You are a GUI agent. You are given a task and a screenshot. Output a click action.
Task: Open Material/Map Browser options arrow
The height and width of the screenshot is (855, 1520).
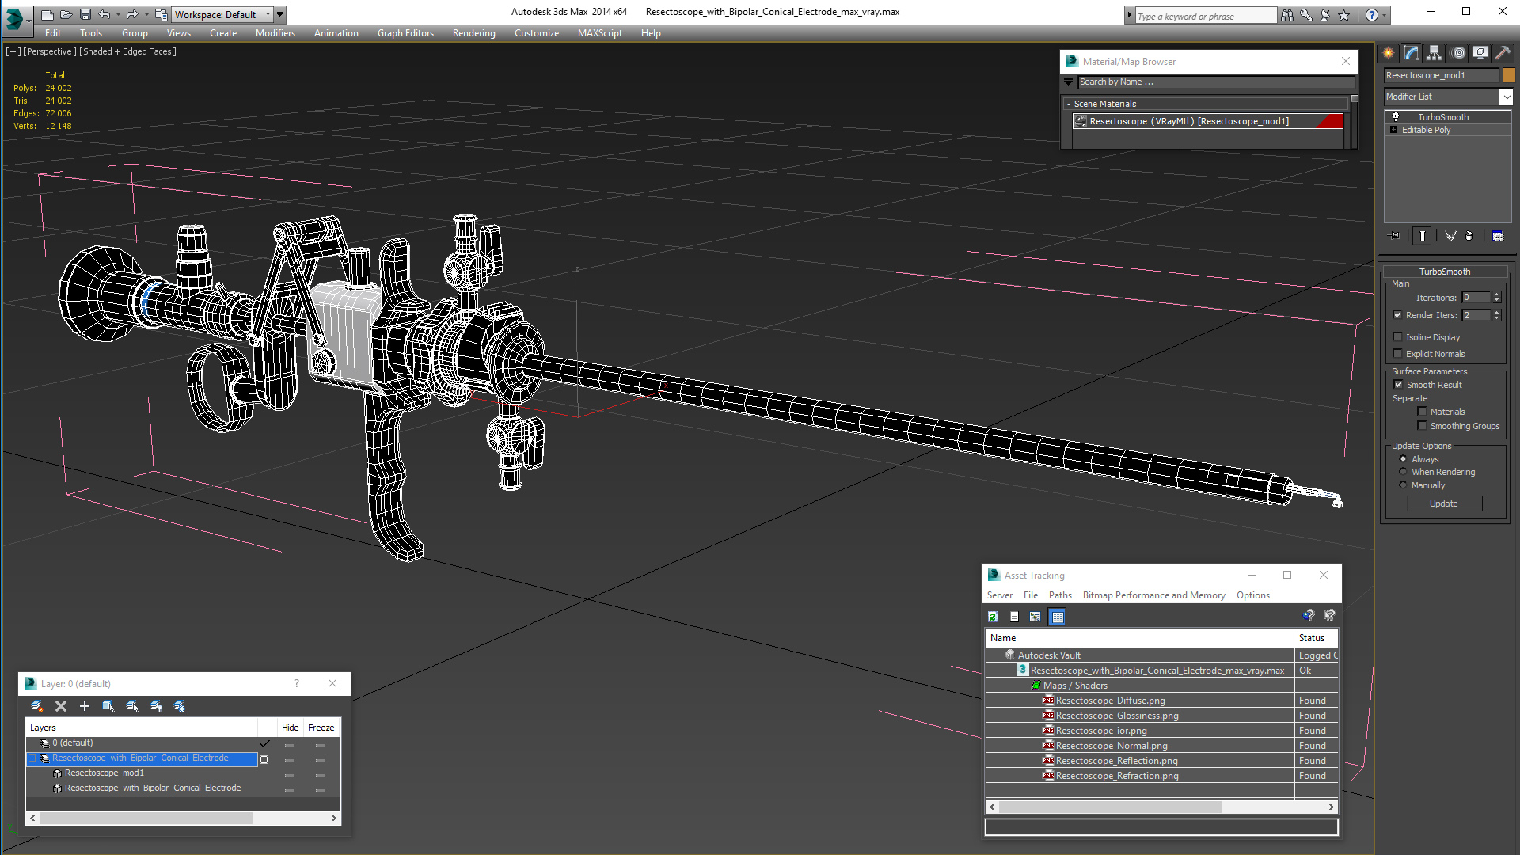(x=1069, y=82)
